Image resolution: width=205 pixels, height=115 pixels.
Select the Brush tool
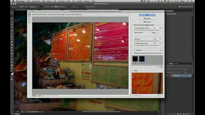point(12,33)
